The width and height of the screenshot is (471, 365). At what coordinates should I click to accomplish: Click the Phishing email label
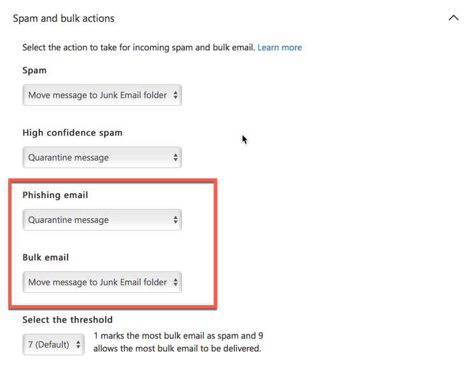pyautogui.click(x=55, y=195)
